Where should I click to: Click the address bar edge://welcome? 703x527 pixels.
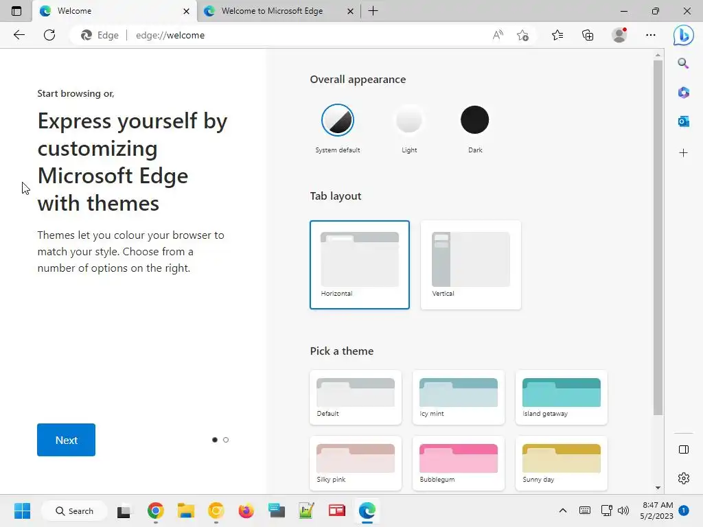click(x=170, y=35)
